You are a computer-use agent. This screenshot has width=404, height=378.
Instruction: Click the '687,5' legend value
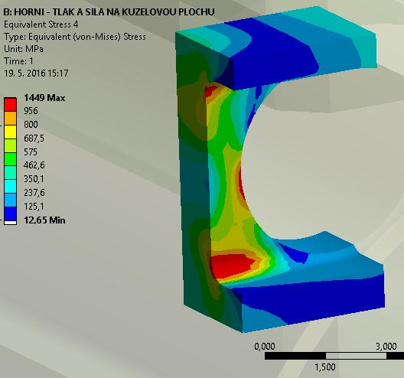[x=34, y=138]
